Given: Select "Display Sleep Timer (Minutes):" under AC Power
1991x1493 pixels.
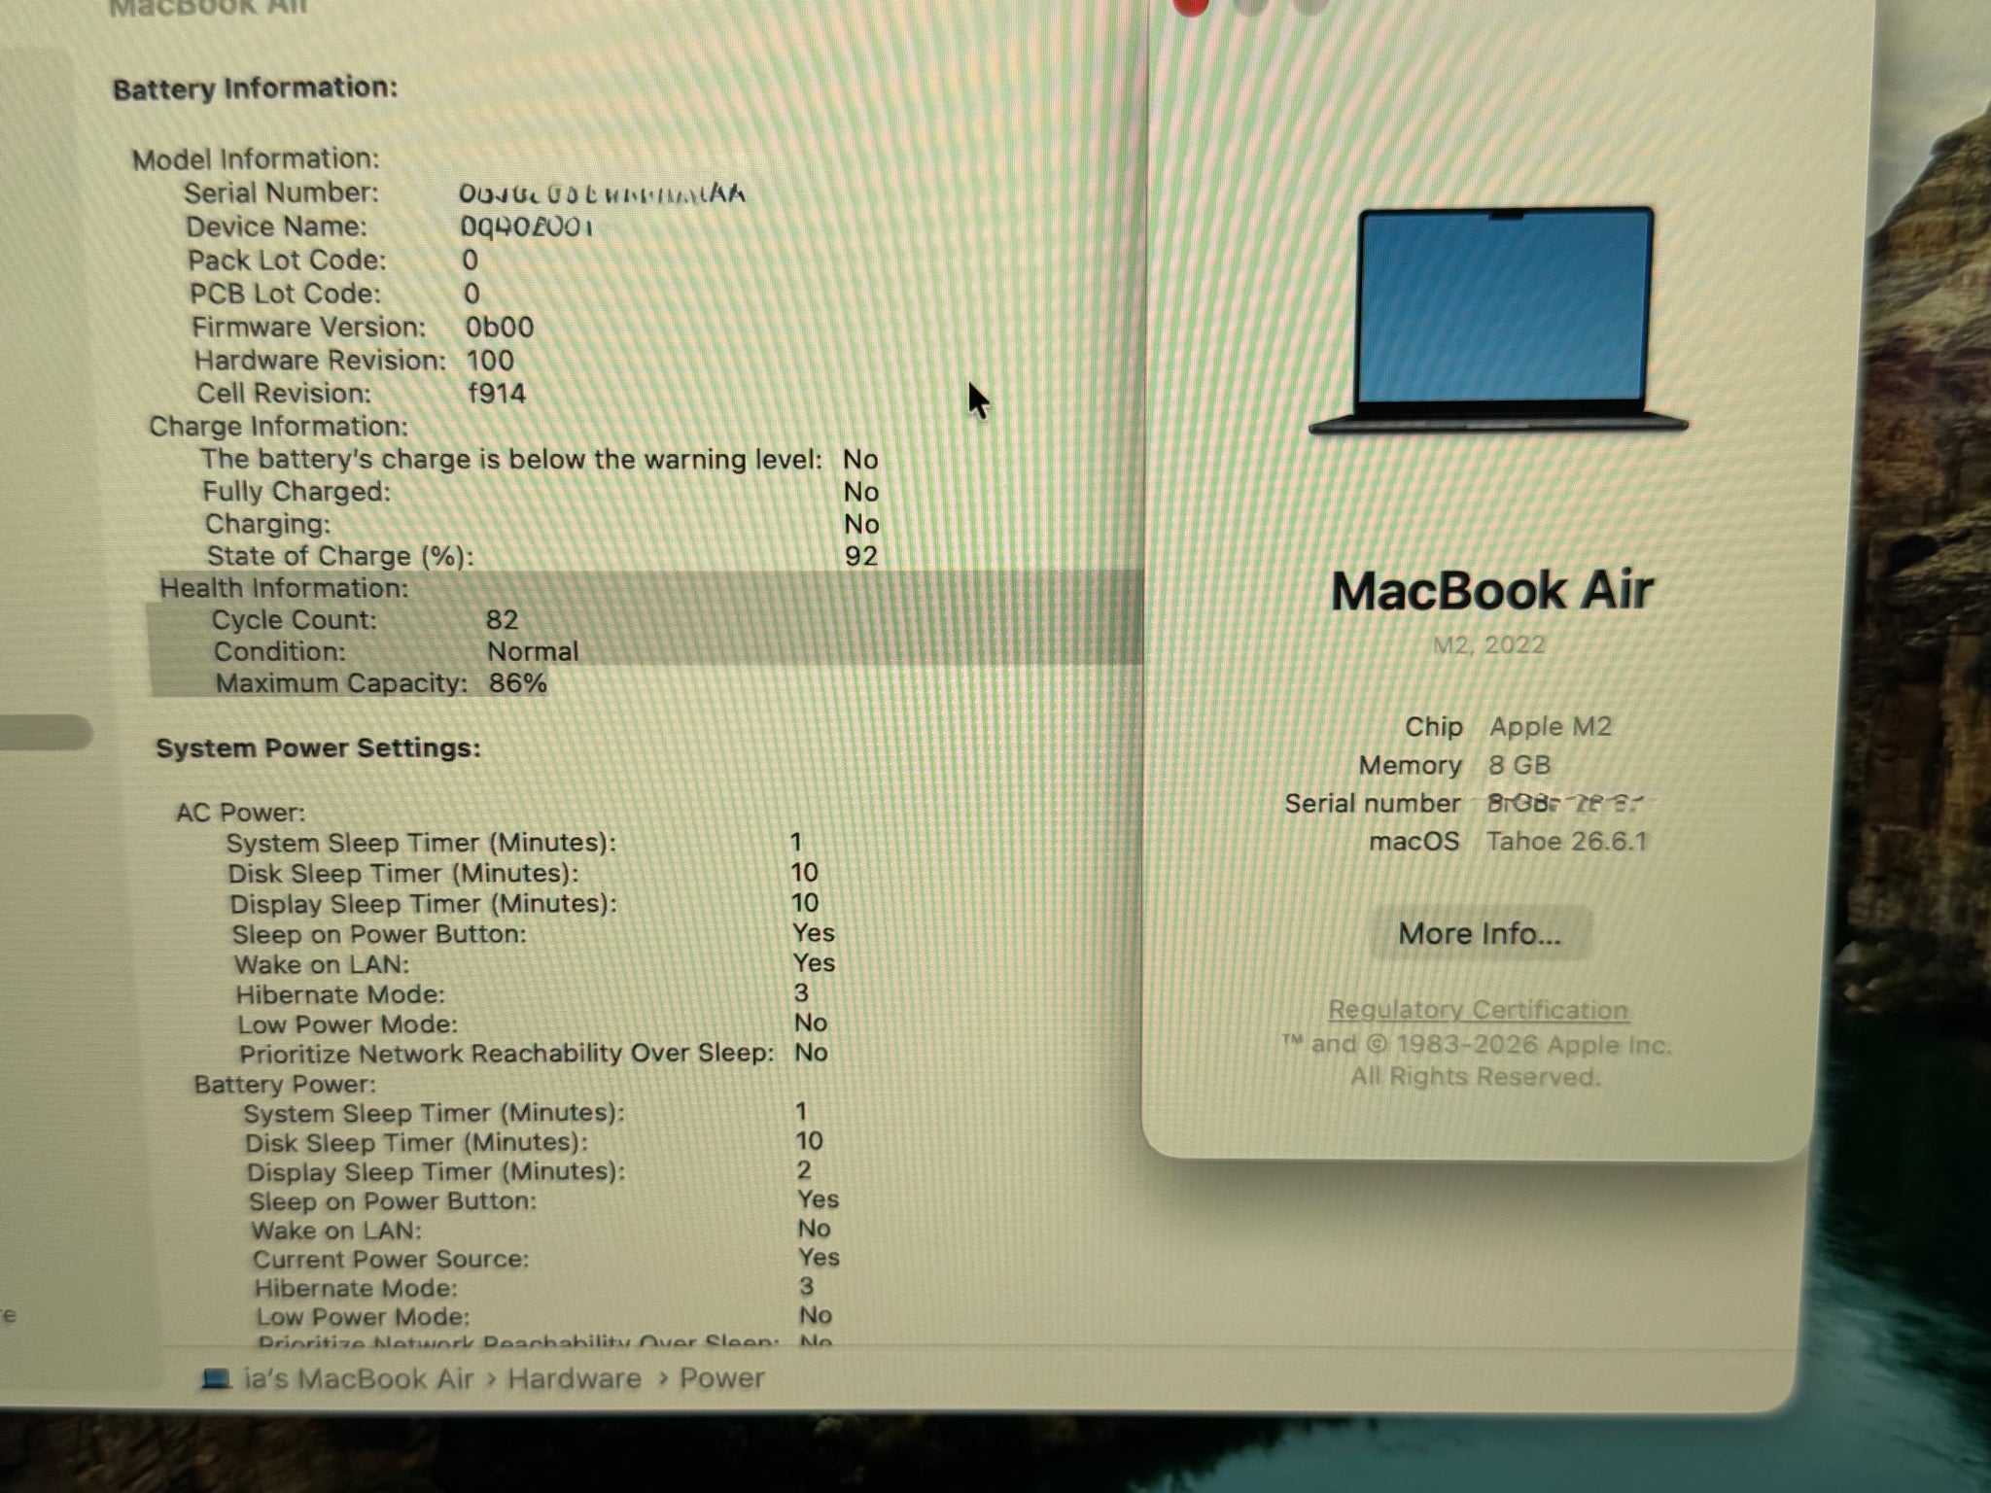Looking at the screenshot, I should [423, 904].
